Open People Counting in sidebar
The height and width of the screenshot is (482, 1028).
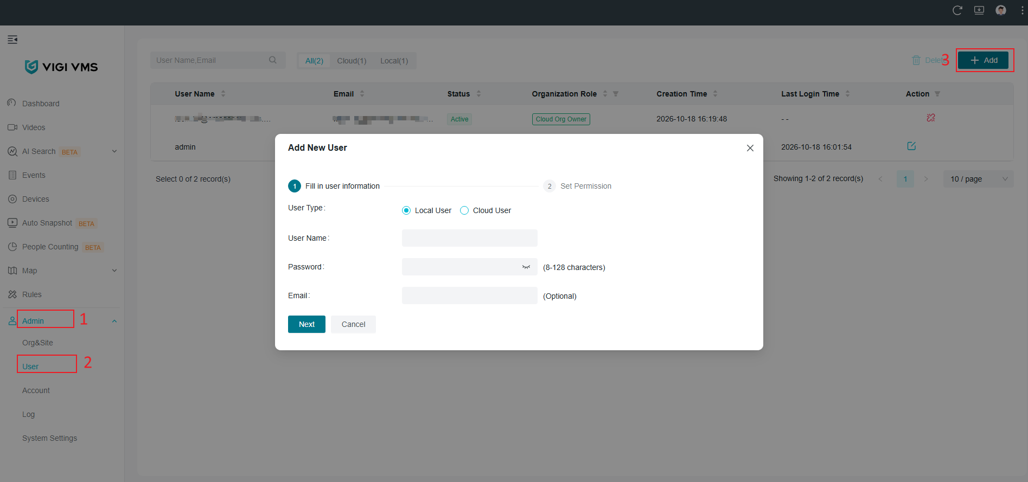[50, 247]
